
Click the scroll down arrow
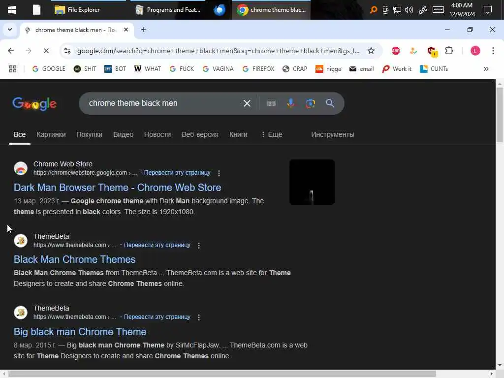tap(500, 365)
